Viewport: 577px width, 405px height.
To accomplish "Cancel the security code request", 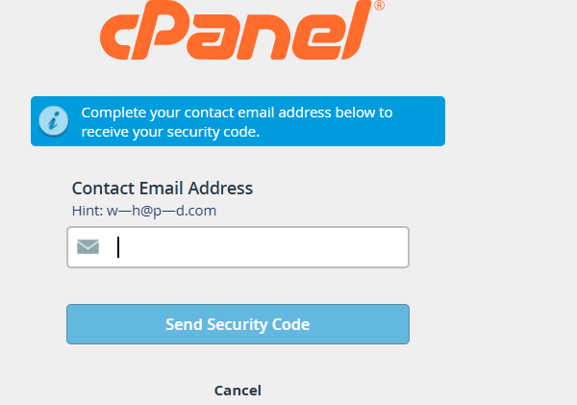I will point(238,391).
